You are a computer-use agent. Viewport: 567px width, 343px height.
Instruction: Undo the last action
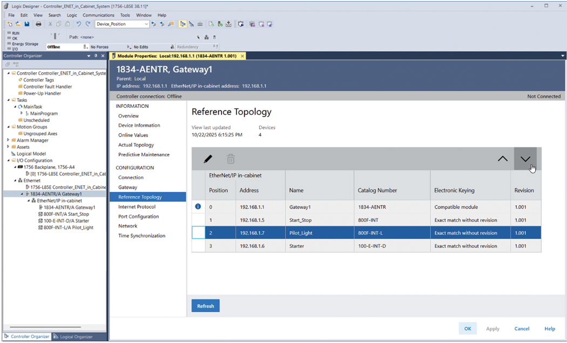click(x=78, y=24)
